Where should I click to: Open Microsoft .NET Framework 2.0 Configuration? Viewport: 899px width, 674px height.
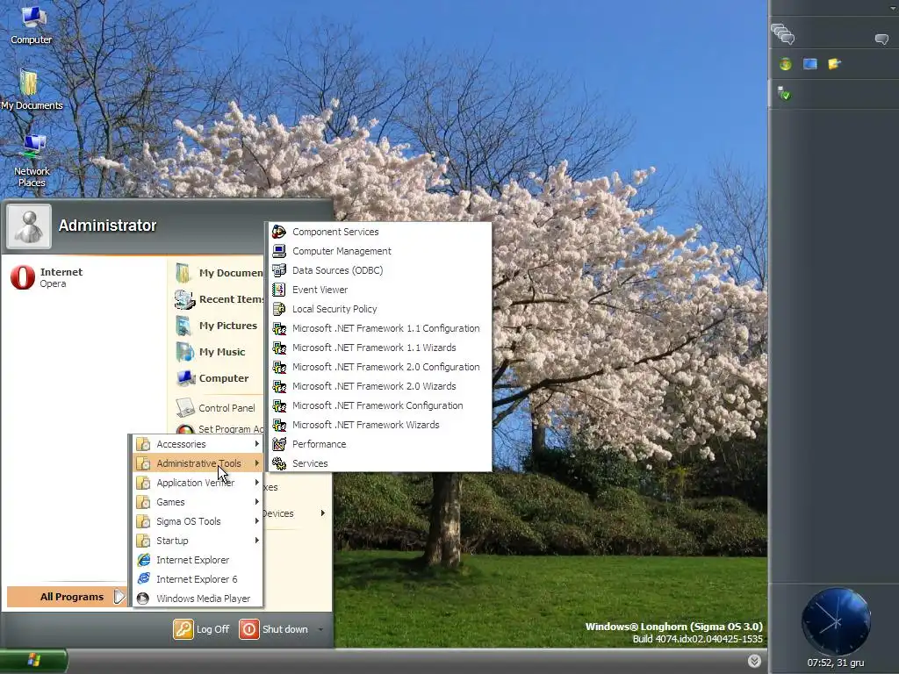point(379,367)
